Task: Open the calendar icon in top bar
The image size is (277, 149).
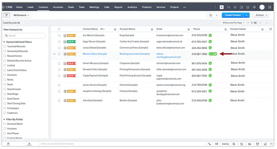Action: pos(242,7)
